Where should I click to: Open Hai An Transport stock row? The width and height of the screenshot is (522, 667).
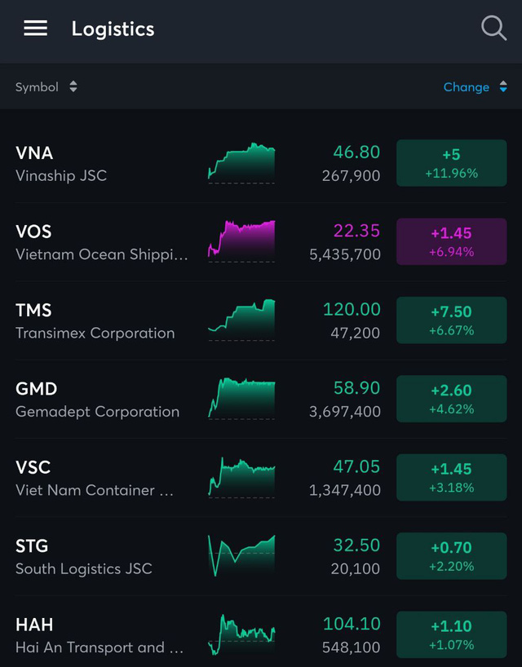100,636
